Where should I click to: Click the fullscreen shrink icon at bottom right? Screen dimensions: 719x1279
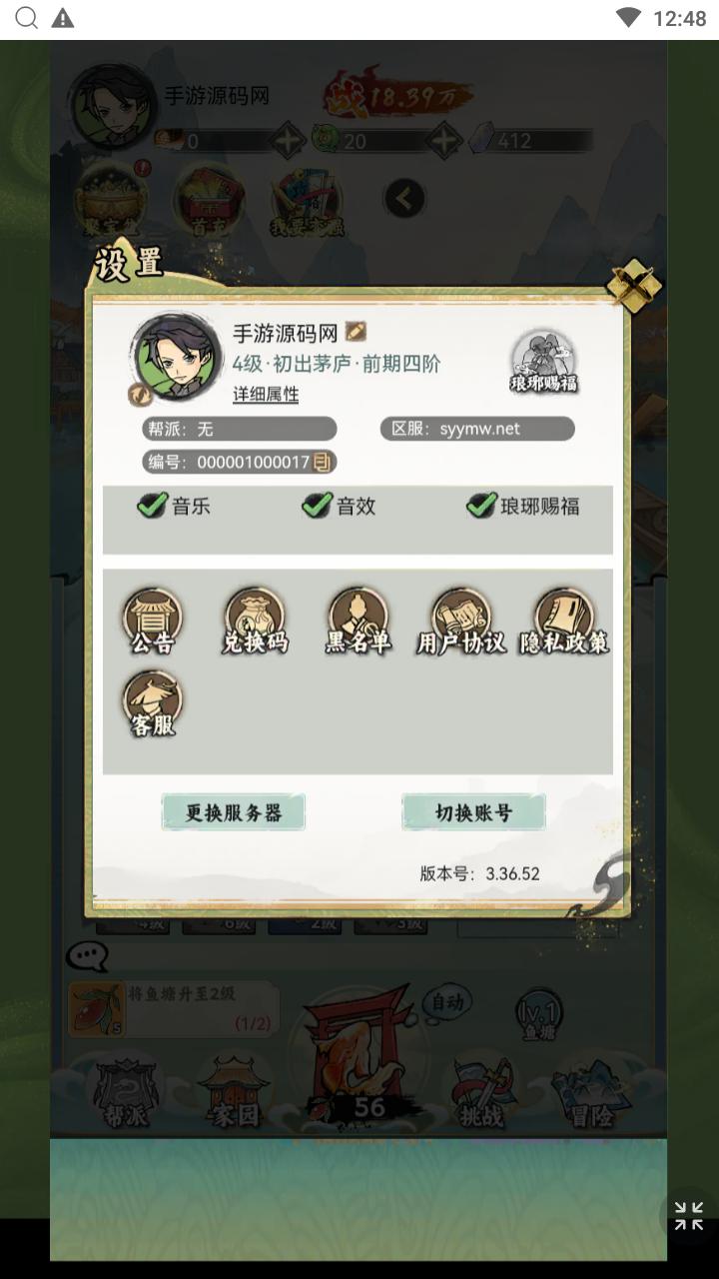point(689,1216)
